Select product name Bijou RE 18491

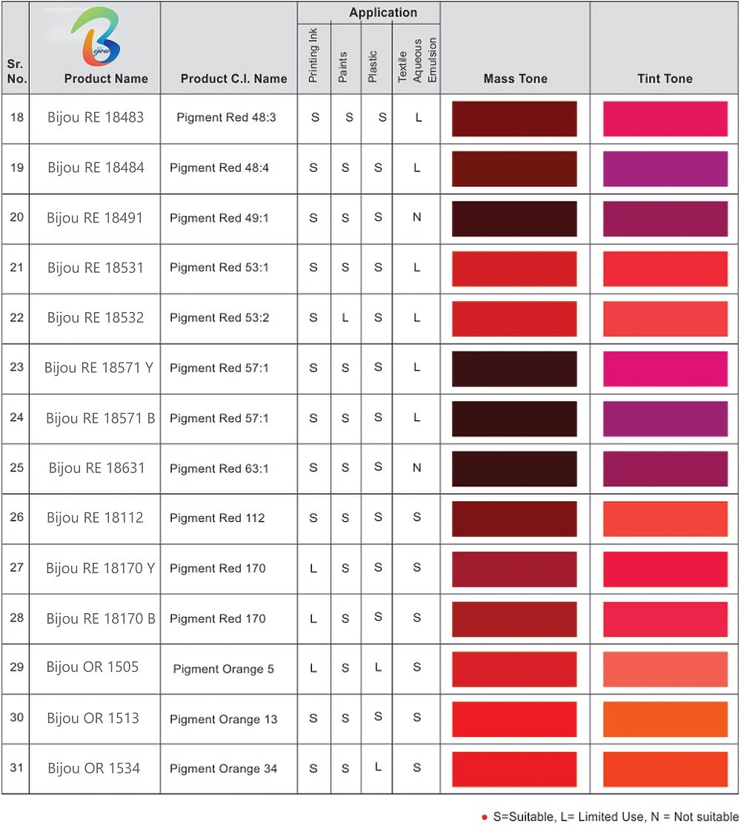[x=95, y=217]
